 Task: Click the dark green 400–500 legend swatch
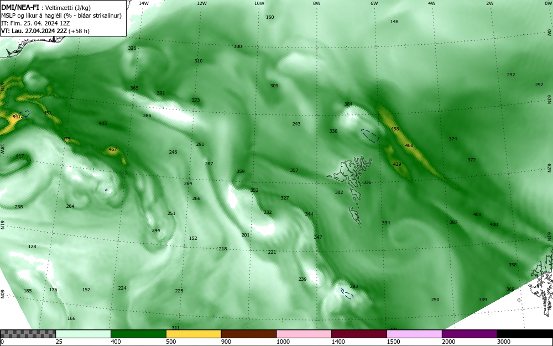[x=138, y=334]
